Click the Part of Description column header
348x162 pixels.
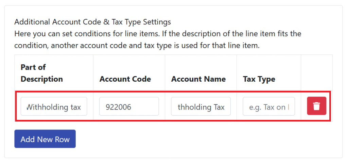tap(42, 73)
